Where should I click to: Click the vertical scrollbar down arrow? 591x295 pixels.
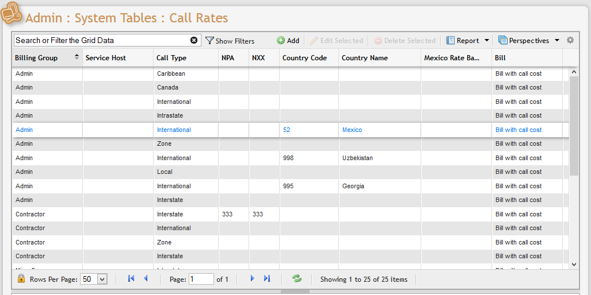[x=574, y=264]
